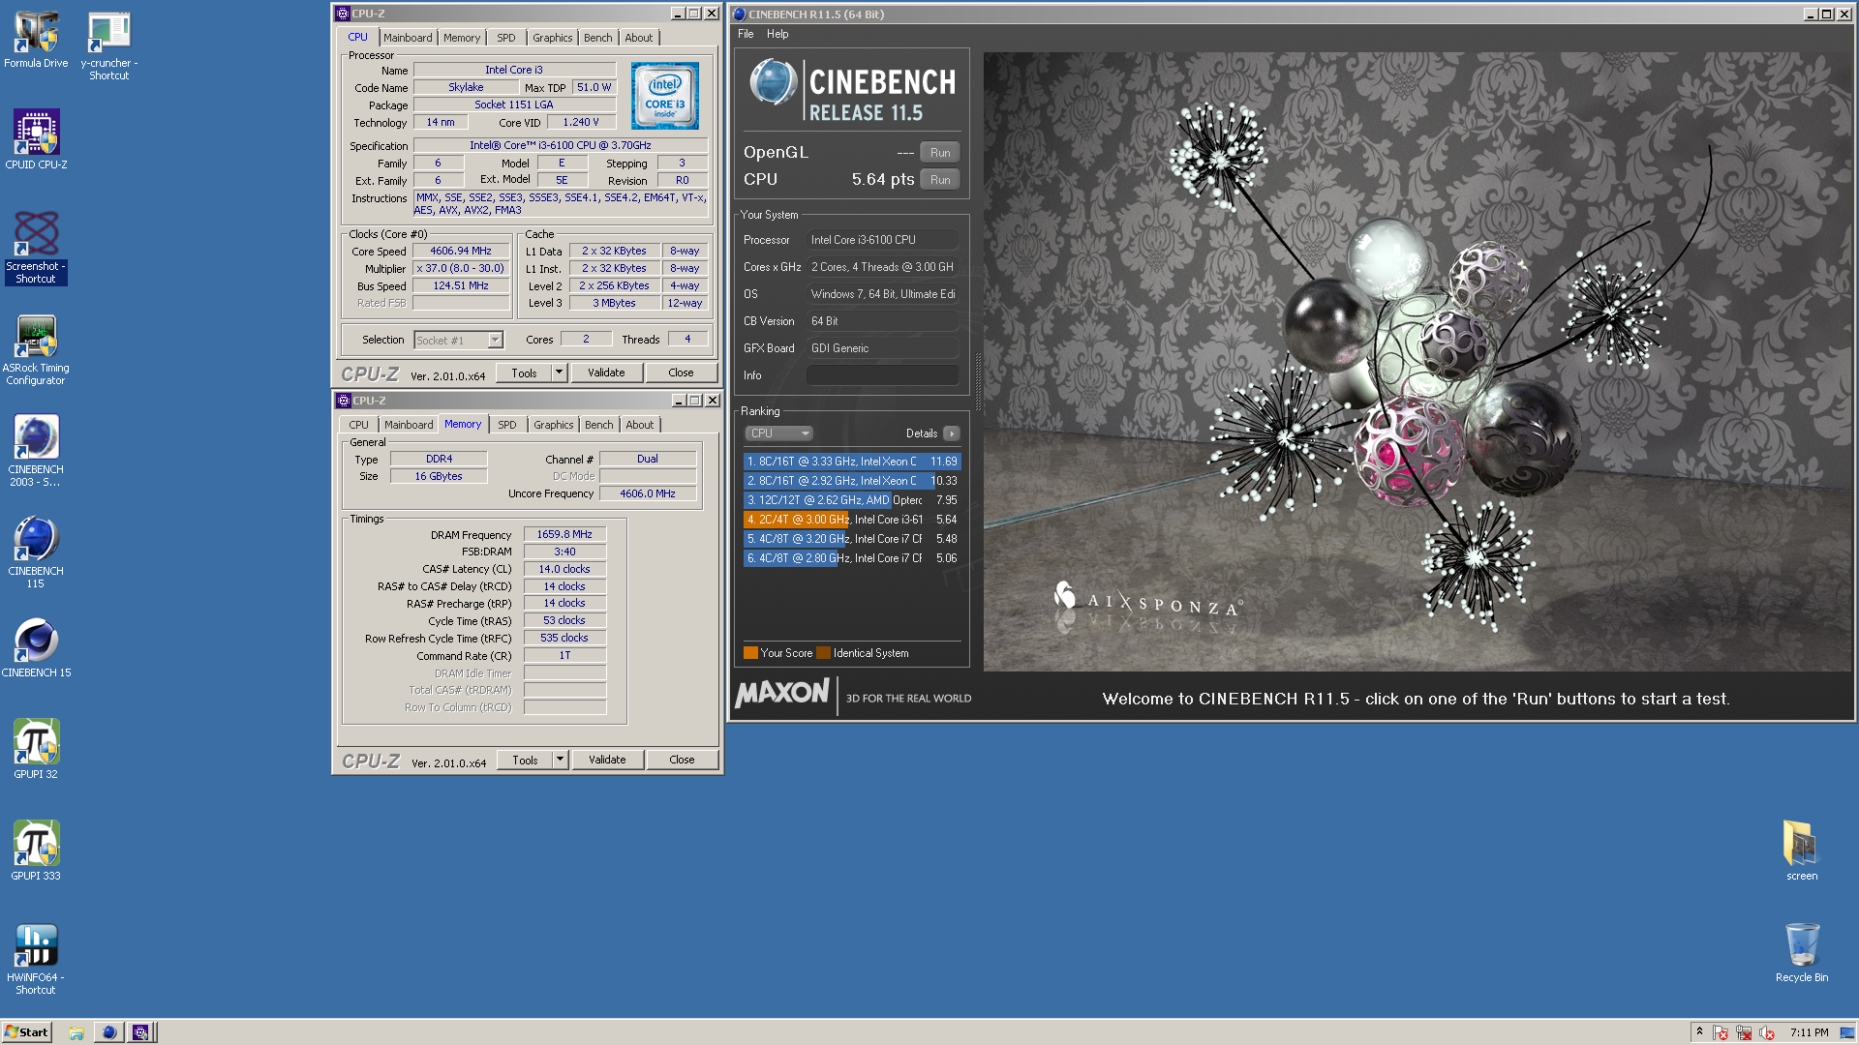Run the OpenGL test in Cinebench
This screenshot has width=1859, height=1045.
point(940,153)
